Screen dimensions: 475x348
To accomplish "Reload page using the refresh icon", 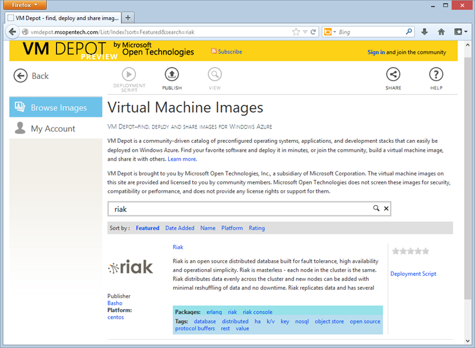I will click(313, 32).
